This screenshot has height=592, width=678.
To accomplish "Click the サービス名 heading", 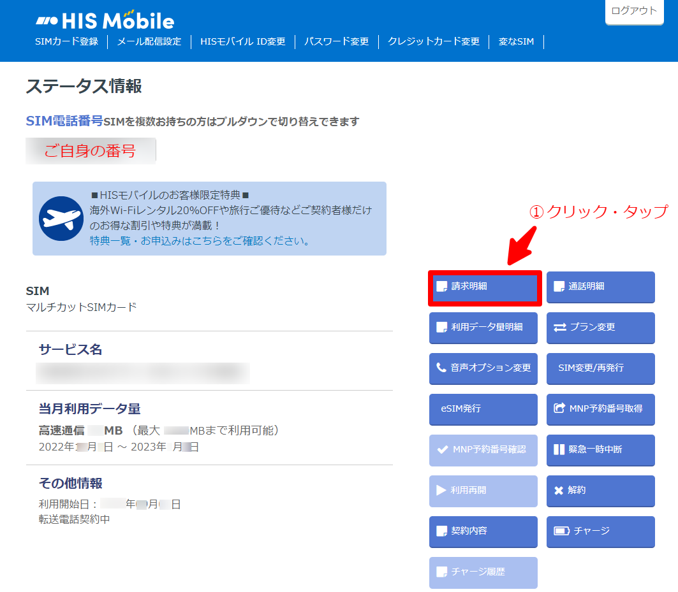I will coord(71,349).
